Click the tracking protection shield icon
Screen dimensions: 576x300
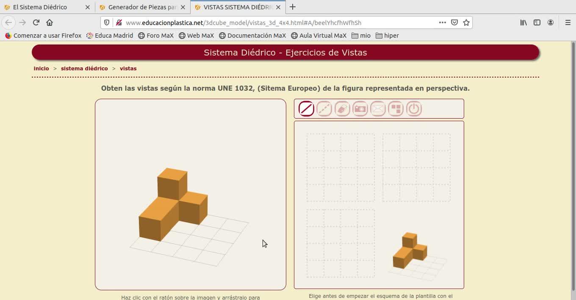tap(107, 22)
